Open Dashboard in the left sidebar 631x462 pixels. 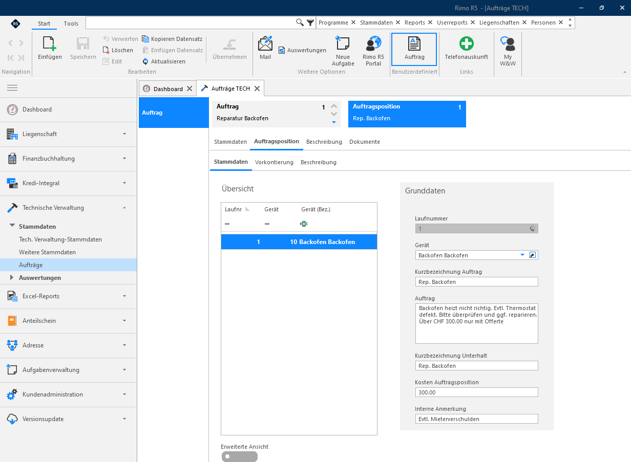(x=68, y=109)
